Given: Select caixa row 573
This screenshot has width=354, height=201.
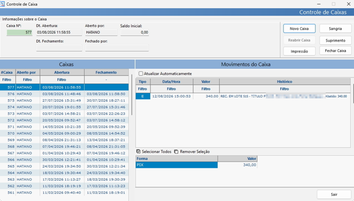Looking at the screenshot, I should (x=64, y=114).
